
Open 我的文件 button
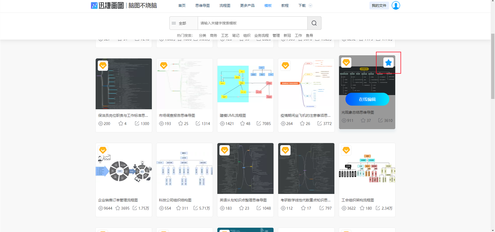click(x=379, y=6)
